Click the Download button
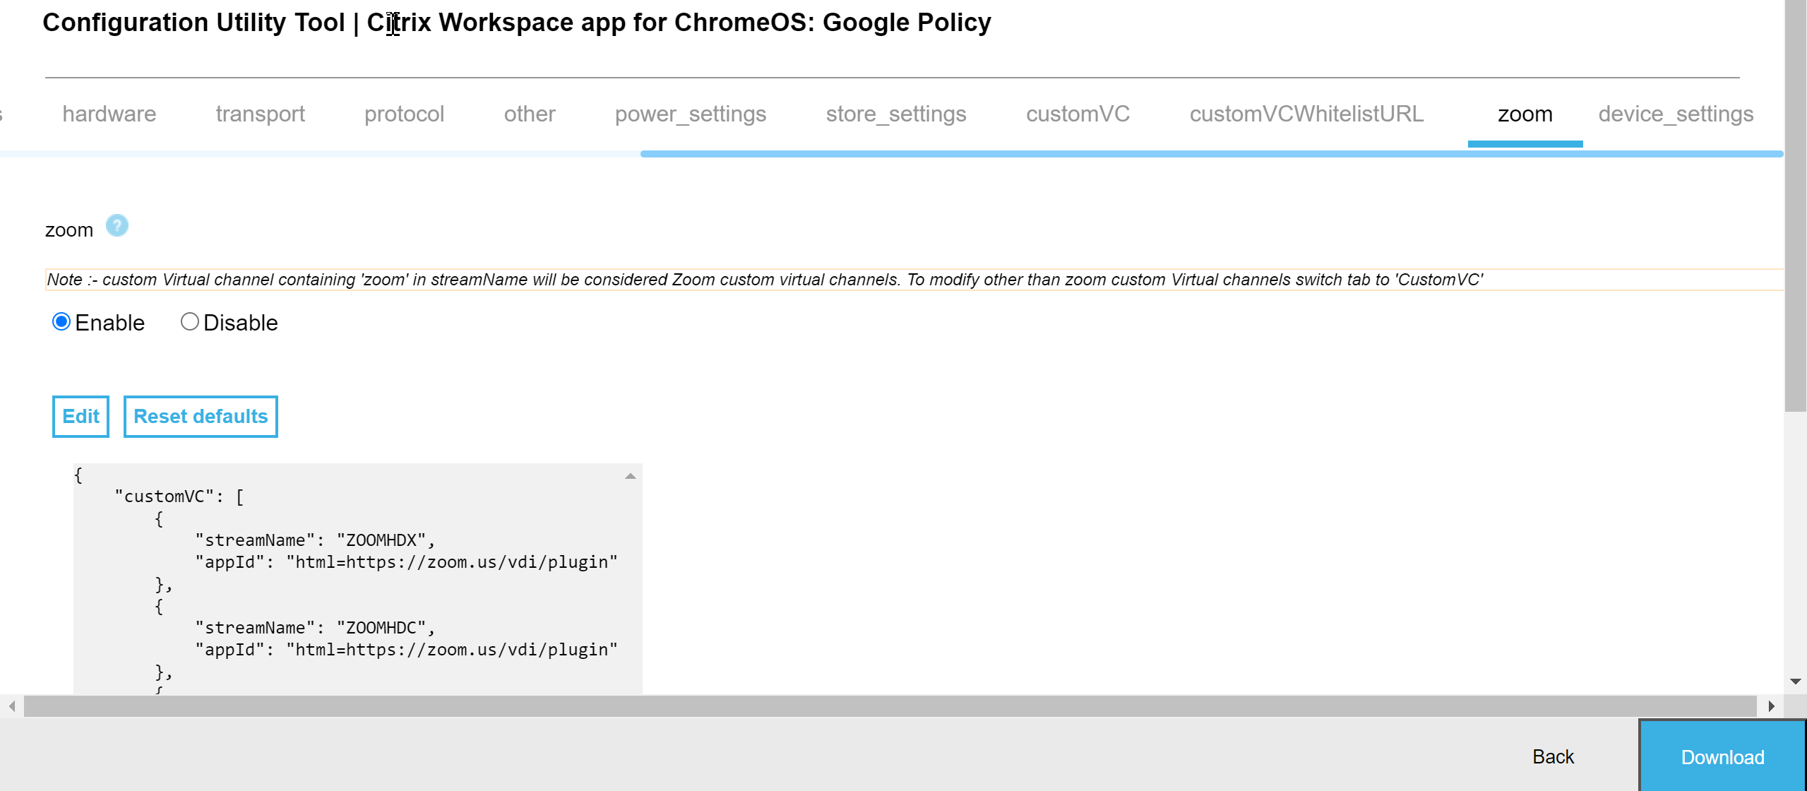 pyautogui.click(x=1722, y=757)
